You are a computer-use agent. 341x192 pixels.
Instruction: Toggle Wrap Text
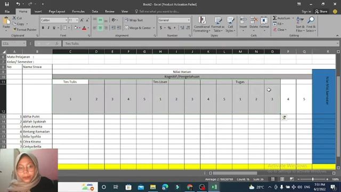134,20
